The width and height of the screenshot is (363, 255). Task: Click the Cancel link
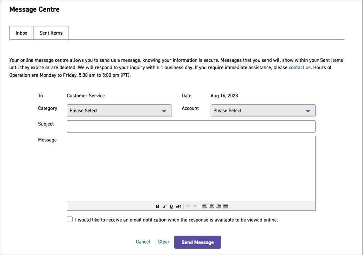143,242
